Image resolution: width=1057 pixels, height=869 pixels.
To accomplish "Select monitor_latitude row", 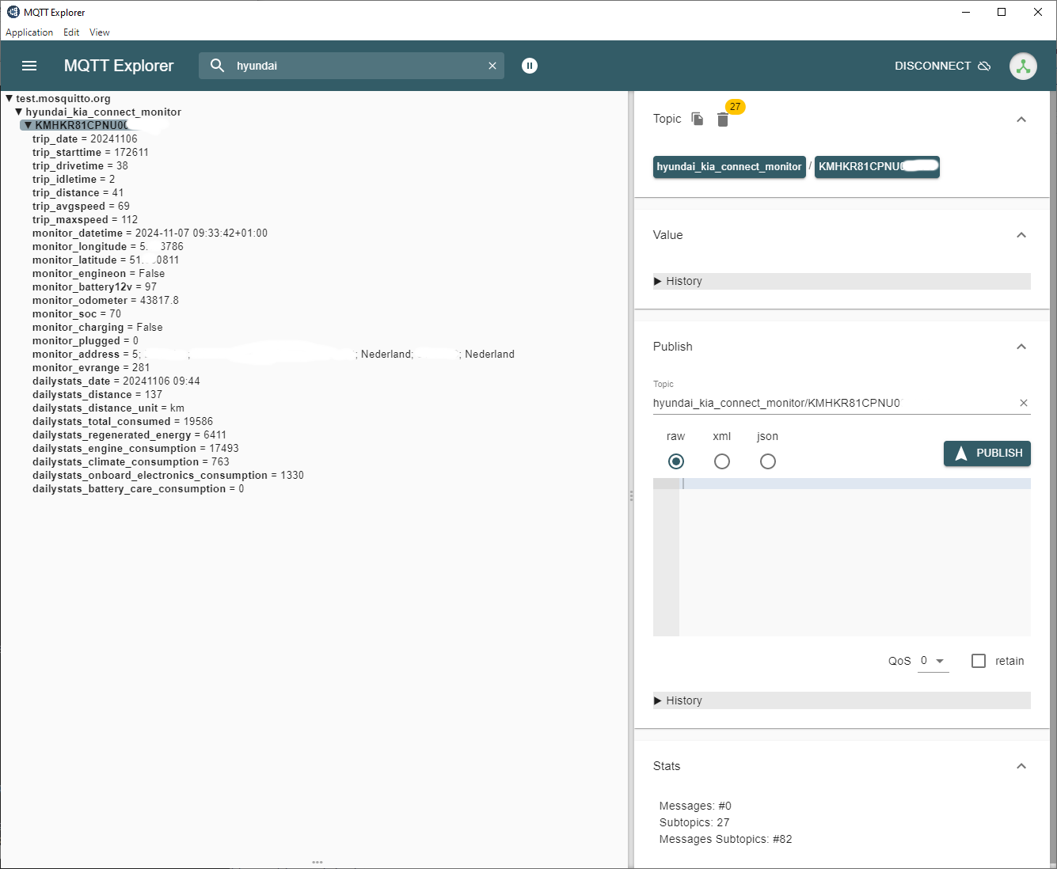I will pyautogui.click(x=106, y=260).
